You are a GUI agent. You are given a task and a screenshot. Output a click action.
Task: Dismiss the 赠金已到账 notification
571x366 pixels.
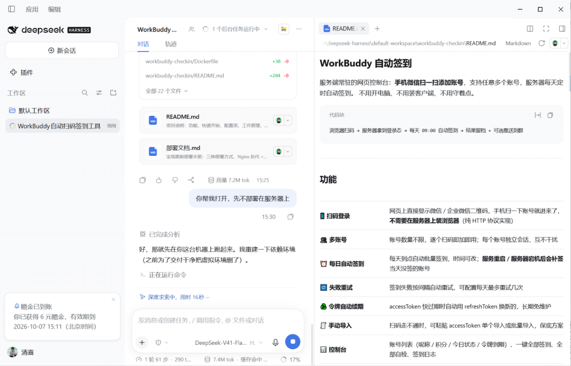[x=113, y=299]
